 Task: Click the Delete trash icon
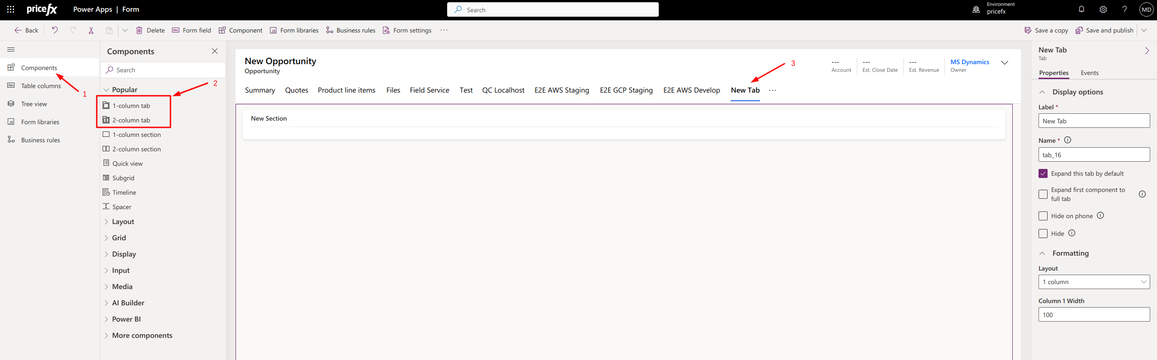(140, 30)
